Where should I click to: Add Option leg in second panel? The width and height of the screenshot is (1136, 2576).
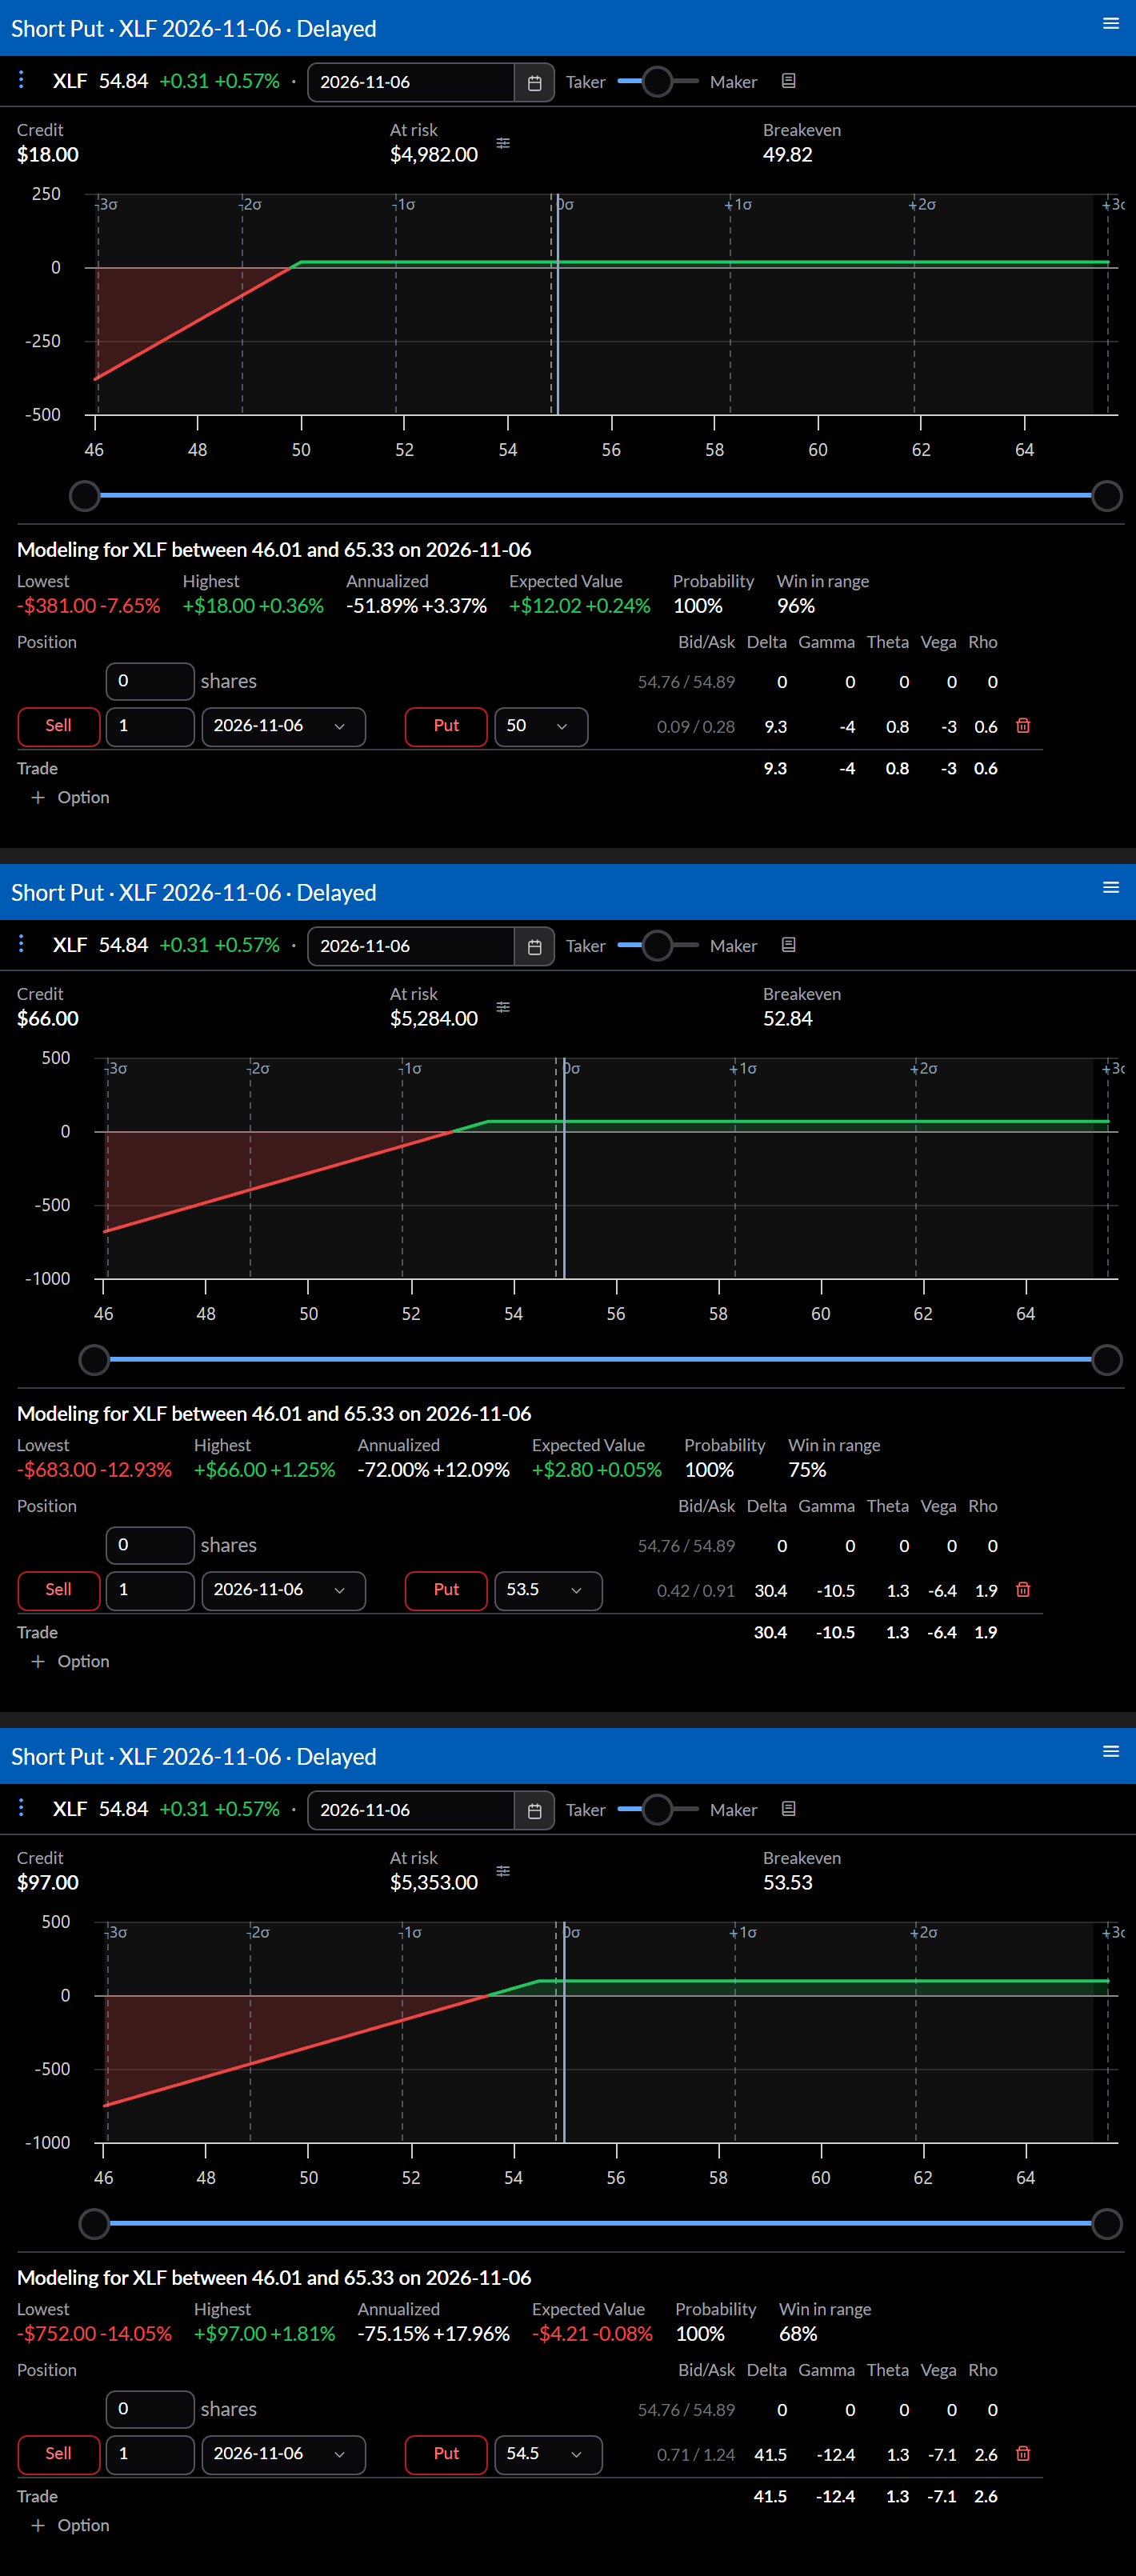coord(70,1662)
